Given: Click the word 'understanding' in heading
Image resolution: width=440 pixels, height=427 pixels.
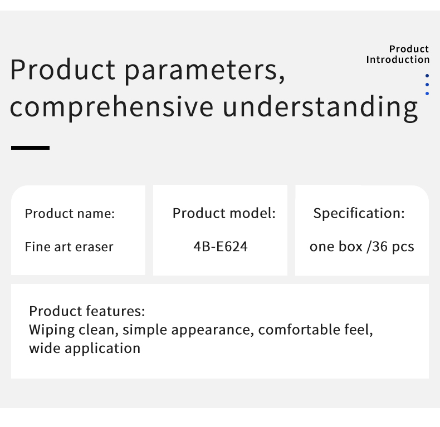Looking at the screenshot, I should [x=320, y=108].
